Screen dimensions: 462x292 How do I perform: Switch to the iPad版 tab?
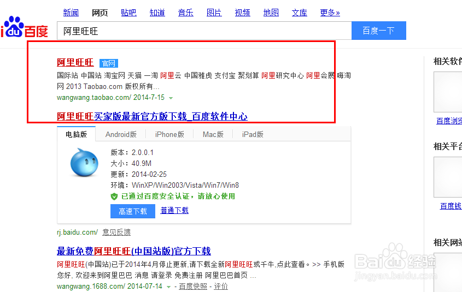click(x=253, y=134)
